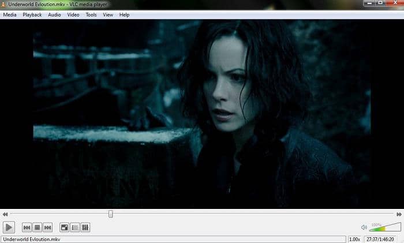Click the 1.00x playback speed indicator
404x243 pixels.
tap(355, 239)
